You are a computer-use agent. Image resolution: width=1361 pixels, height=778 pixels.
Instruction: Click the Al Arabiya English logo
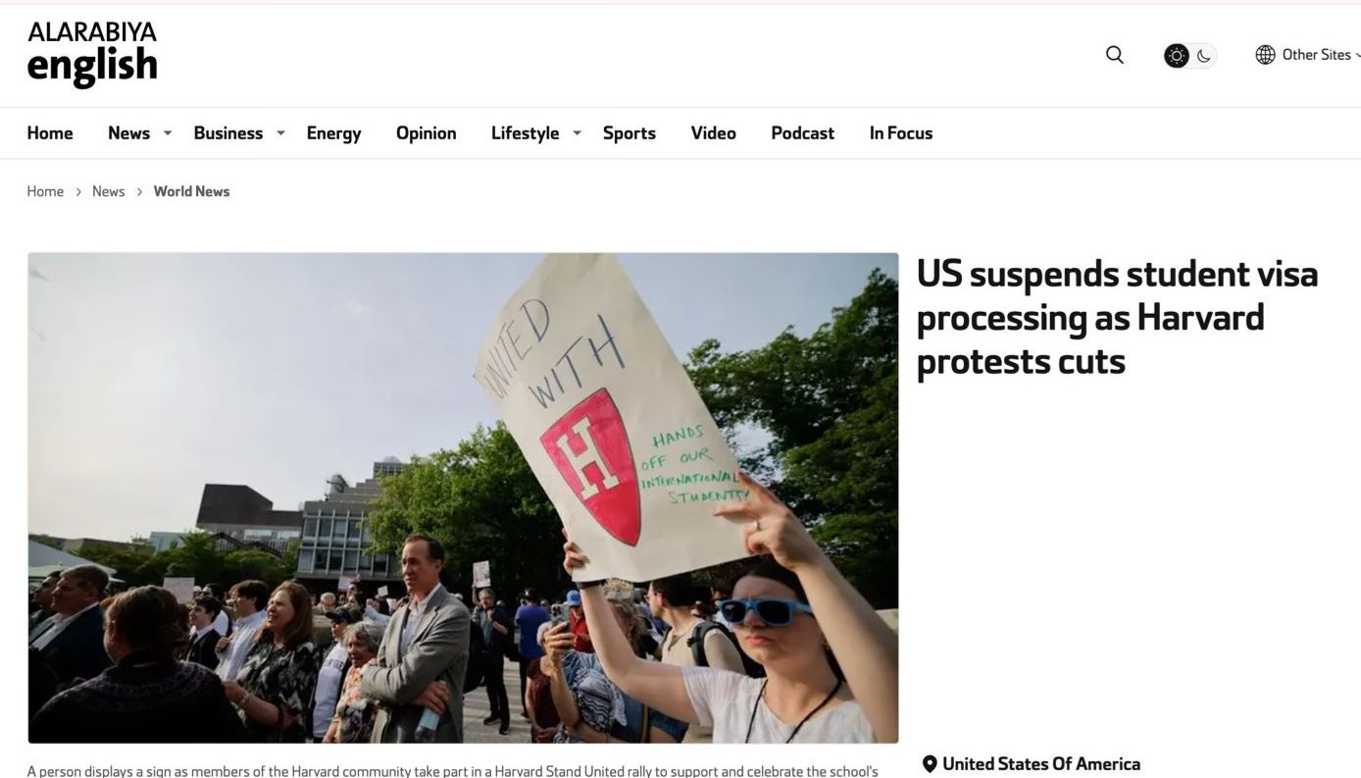coord(92,53)
